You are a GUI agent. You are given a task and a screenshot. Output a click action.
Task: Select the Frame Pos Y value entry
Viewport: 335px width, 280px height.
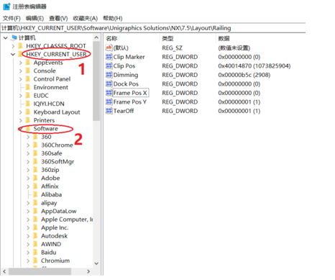[130, 102]
